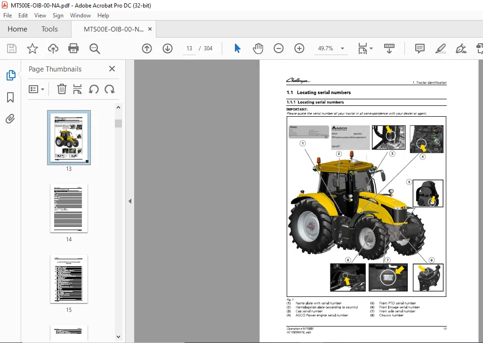Viewport: 483px width, 343px height.
Task: Print the document
Action: pos(73,48)
